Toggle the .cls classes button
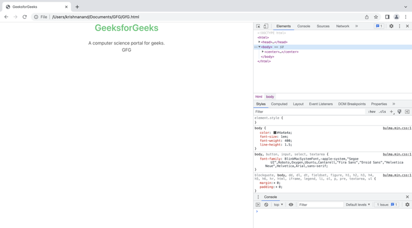 [x=382, y=112]
